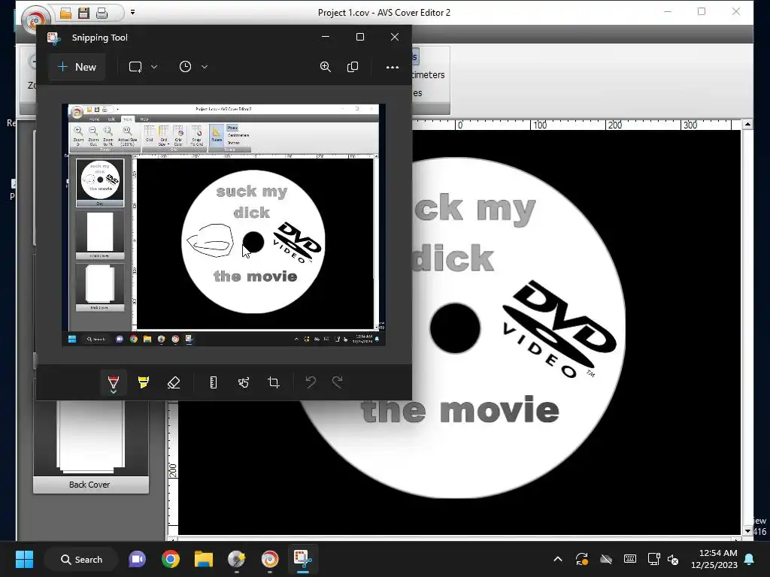This screenshot has height=577, width=770.
Task: Click the cloud offline tray icon
Action: 606,559
